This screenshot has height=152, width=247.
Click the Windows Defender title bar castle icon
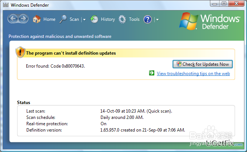click(6, 5)
